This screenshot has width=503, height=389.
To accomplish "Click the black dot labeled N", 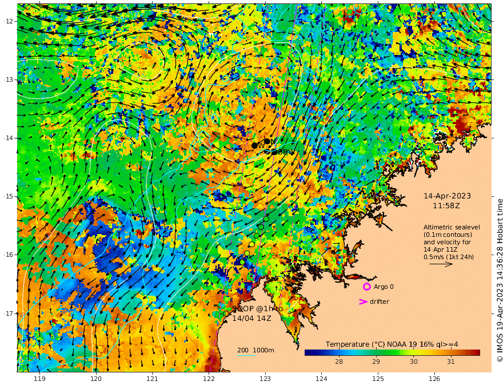I will coord(267,141).
